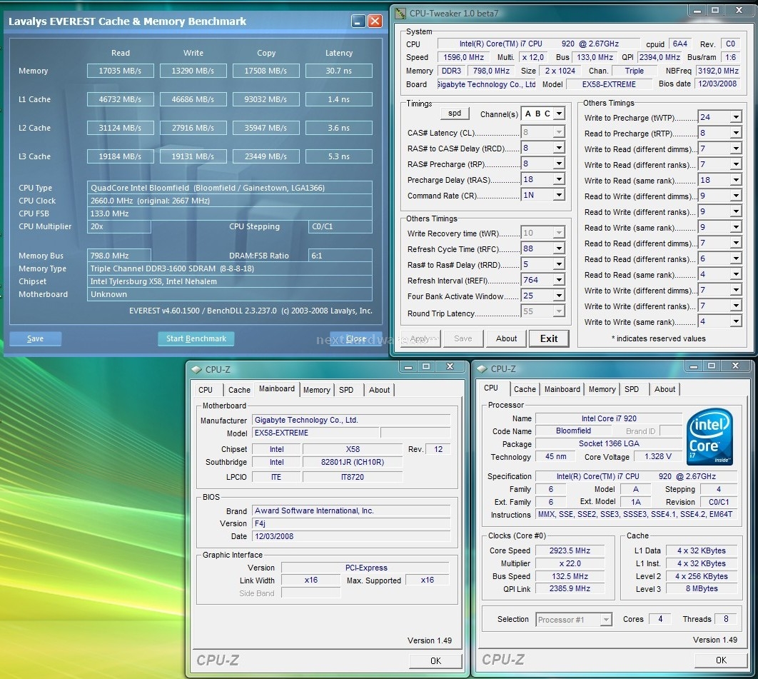This screenshot has width=758, height=679.
Task: Expand the RAS# to CAS# Delay (tRCD) dropdown
Action: pos(560,148)
